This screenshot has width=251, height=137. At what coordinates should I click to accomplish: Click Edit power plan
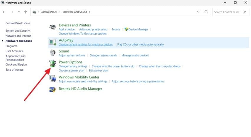point(98,71)
